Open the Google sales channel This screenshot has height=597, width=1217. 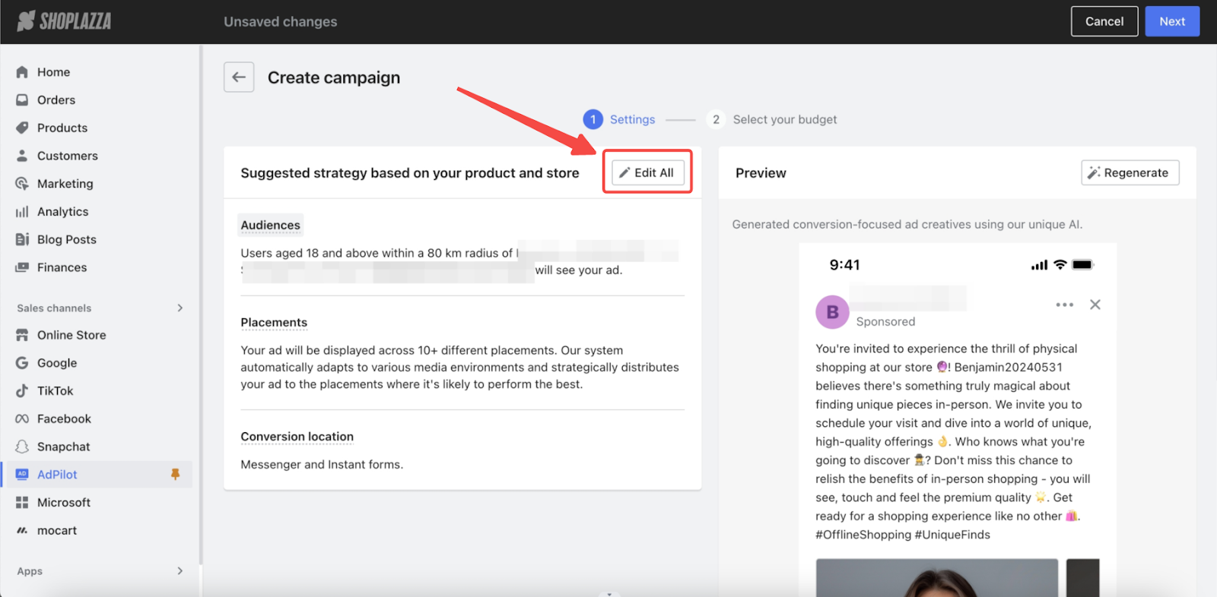coord(57,363)
